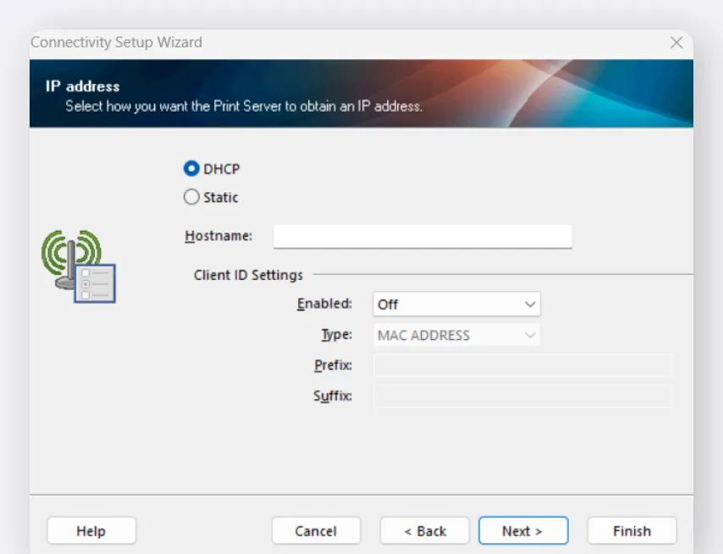Click the Hostname: label
Image resolution: width=723 pixels, height=554 pixels.
tap(218, 236)
